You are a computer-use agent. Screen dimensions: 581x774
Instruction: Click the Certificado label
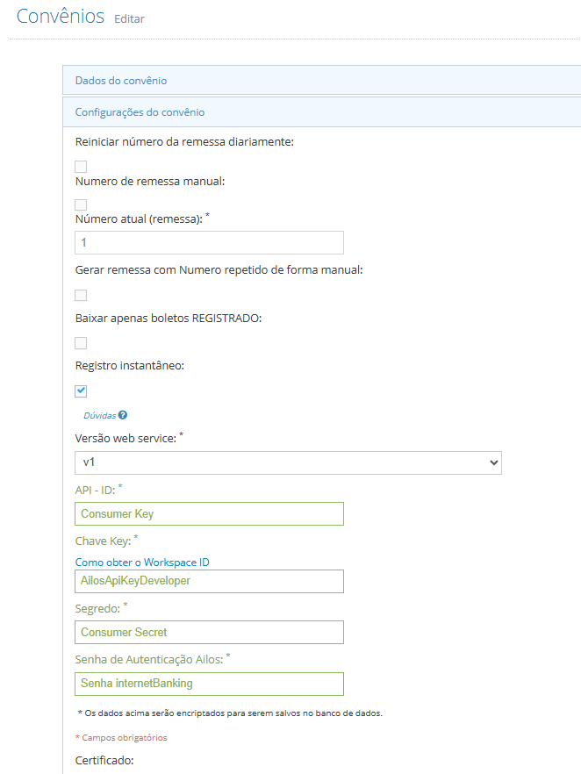point(104,760)
